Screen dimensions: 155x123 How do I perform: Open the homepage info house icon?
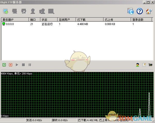click(x=149, y=11)
